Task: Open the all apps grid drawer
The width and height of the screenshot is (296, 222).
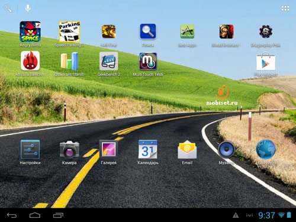Action: [x=285, y=8]
